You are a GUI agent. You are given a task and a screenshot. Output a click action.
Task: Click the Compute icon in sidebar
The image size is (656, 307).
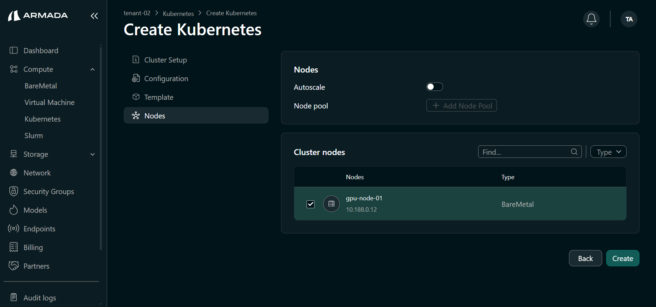(14, 69)
